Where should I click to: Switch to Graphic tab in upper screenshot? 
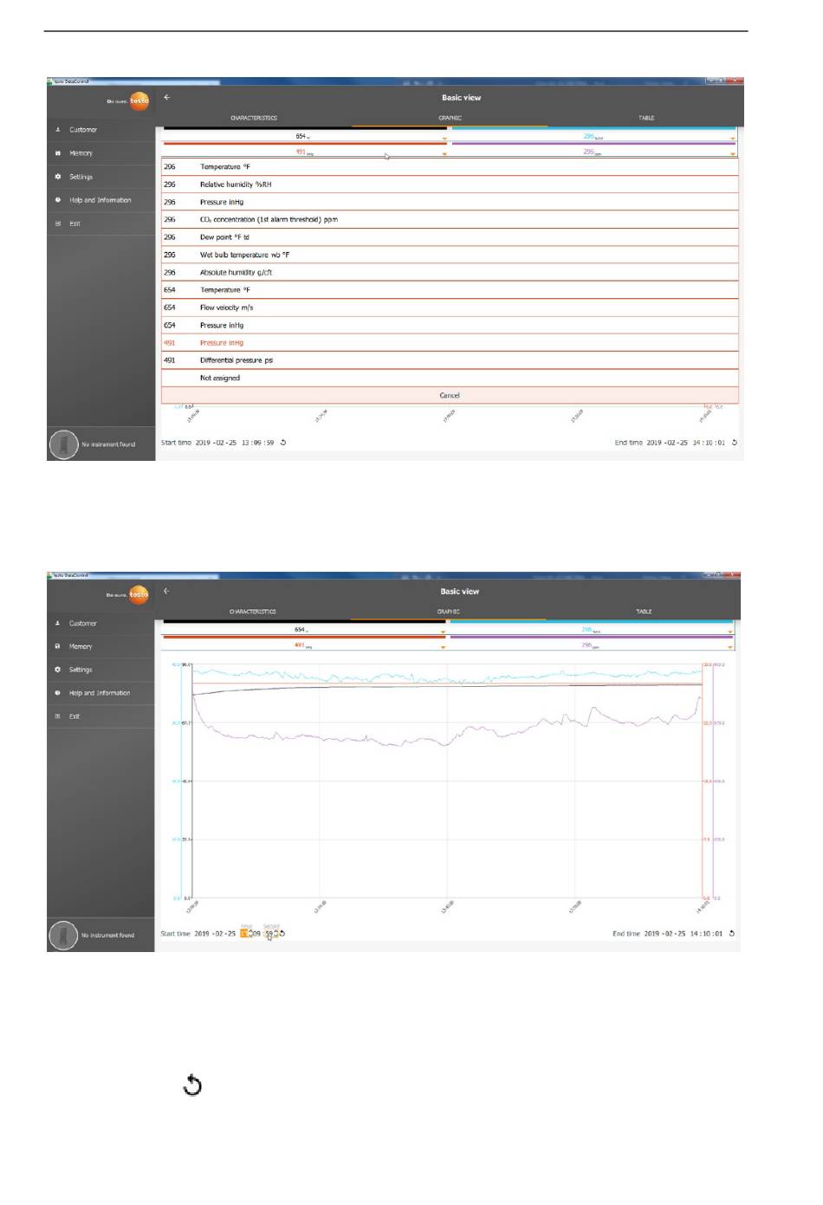click(x=450, y=118)
